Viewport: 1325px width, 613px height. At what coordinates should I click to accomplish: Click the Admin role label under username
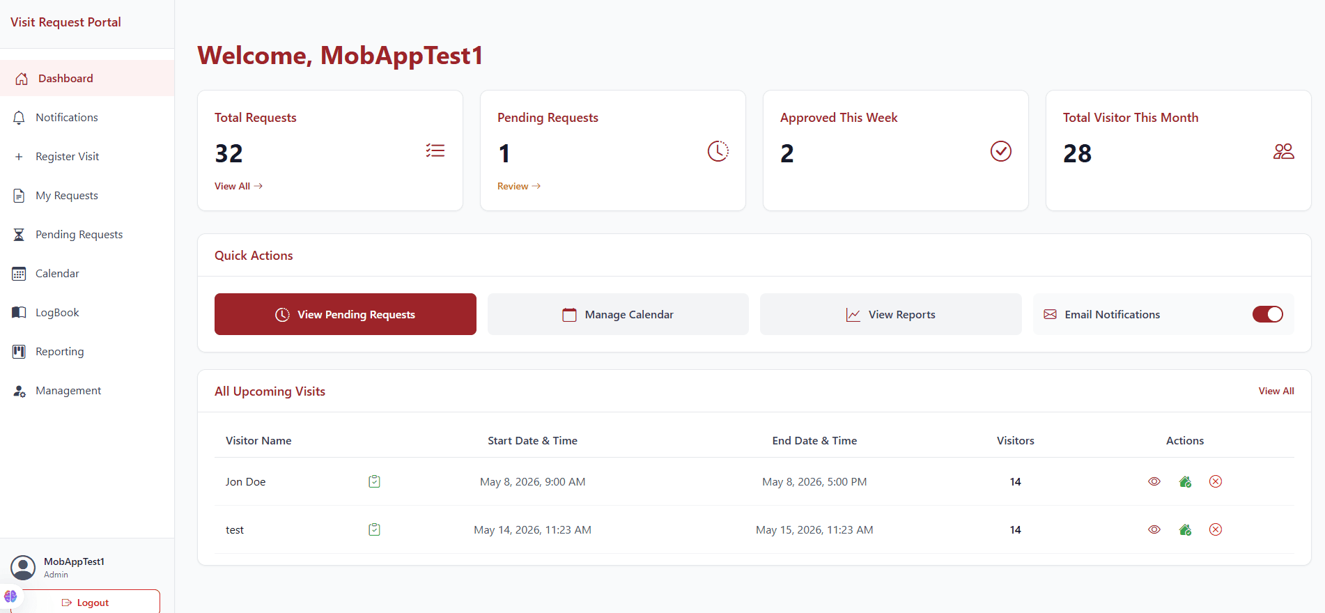point(56,575)
